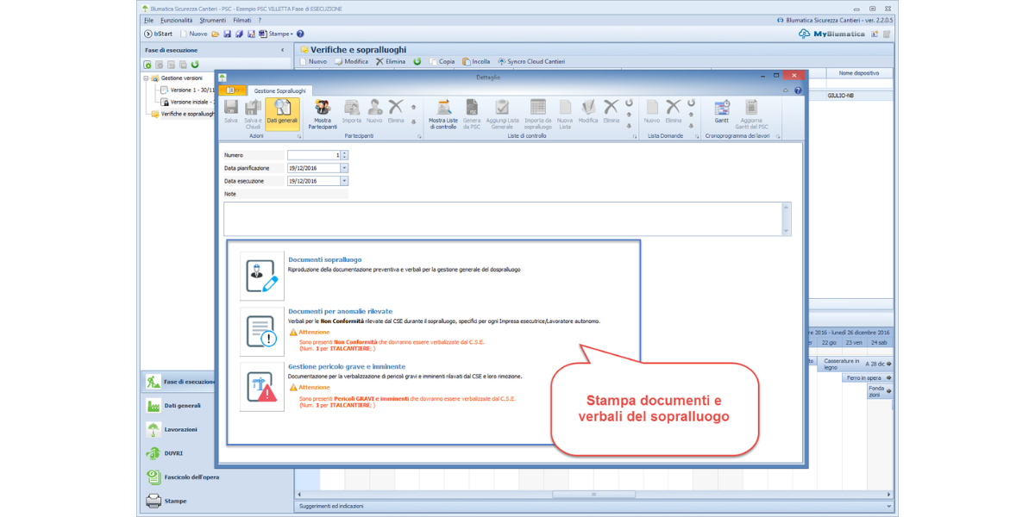The width and height of the screenshot is (1035, 517).
Task: Open the Funzionalità menu
Action: coord(176,20)
